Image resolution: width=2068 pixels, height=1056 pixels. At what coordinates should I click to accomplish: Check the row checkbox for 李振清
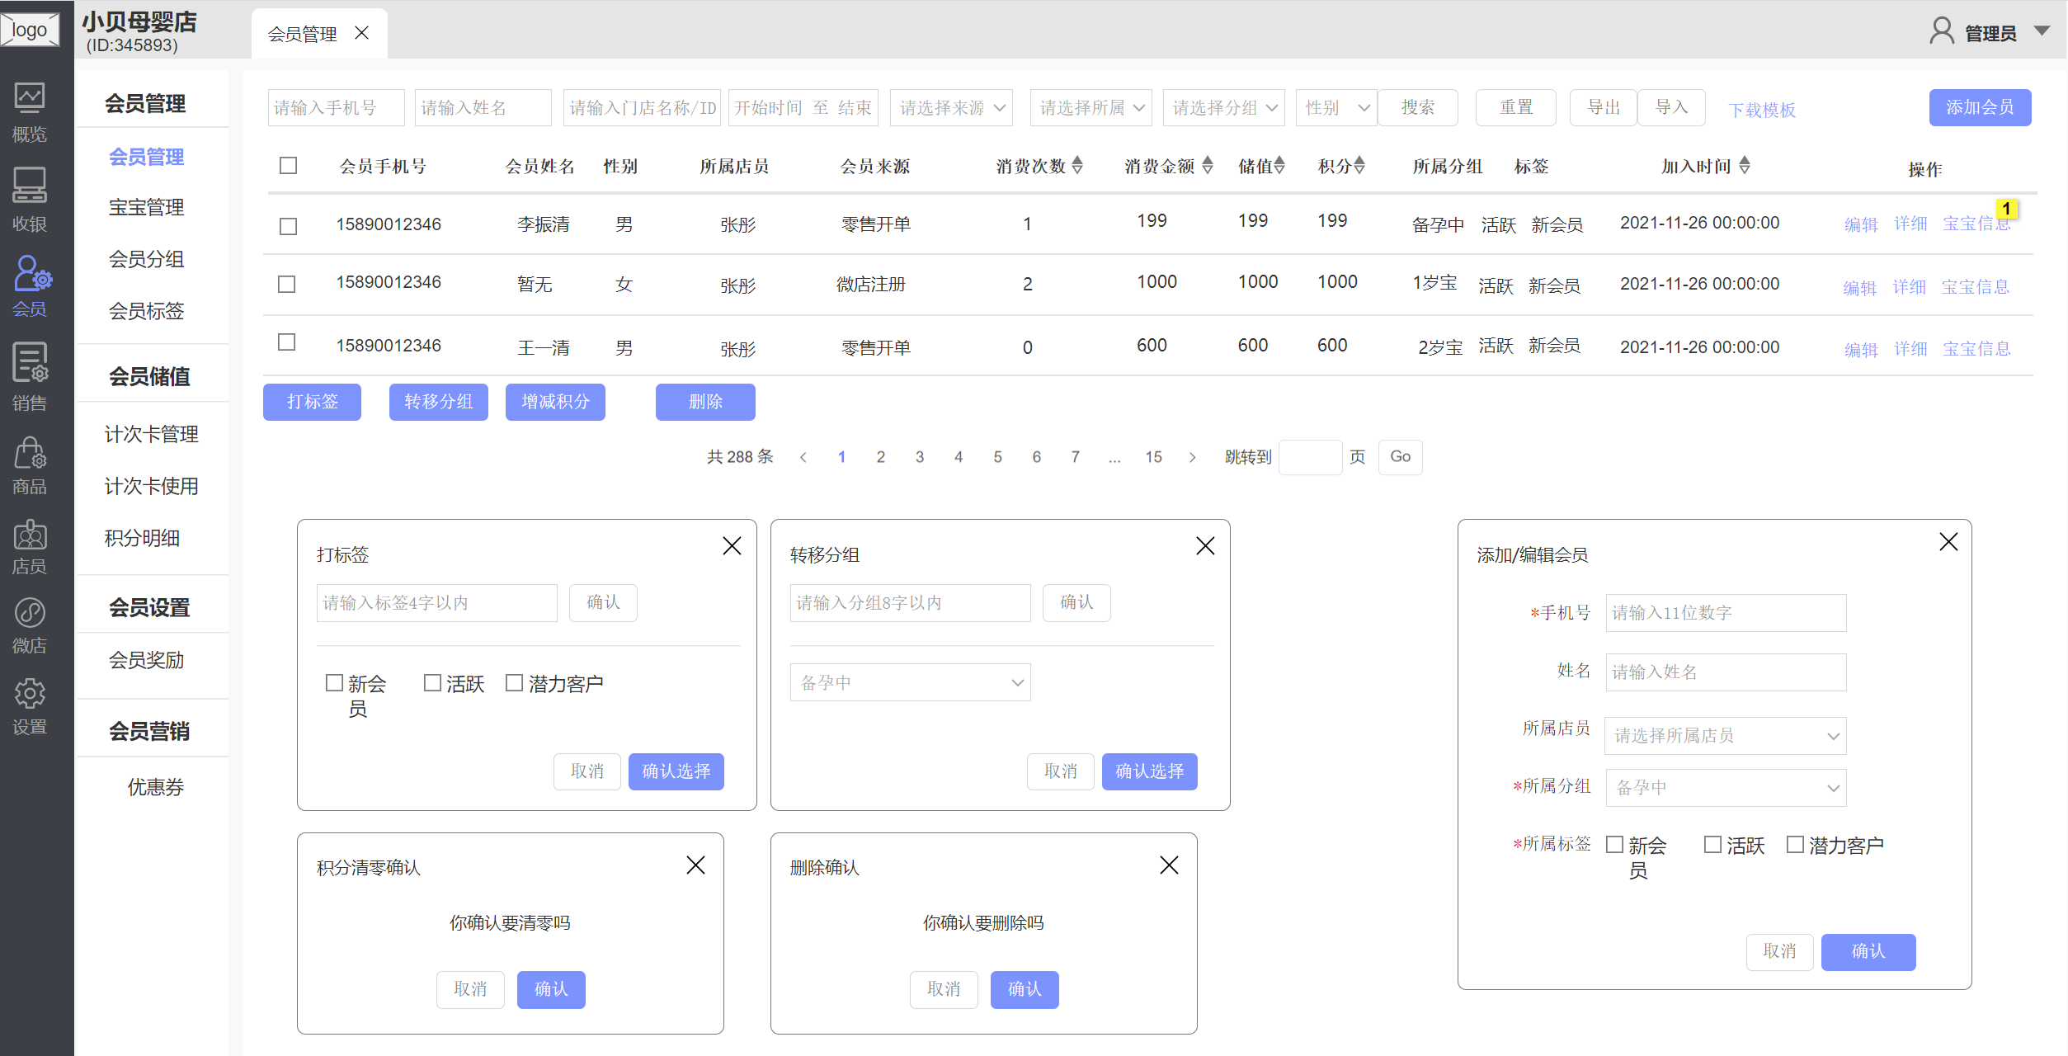pos(288,226)
